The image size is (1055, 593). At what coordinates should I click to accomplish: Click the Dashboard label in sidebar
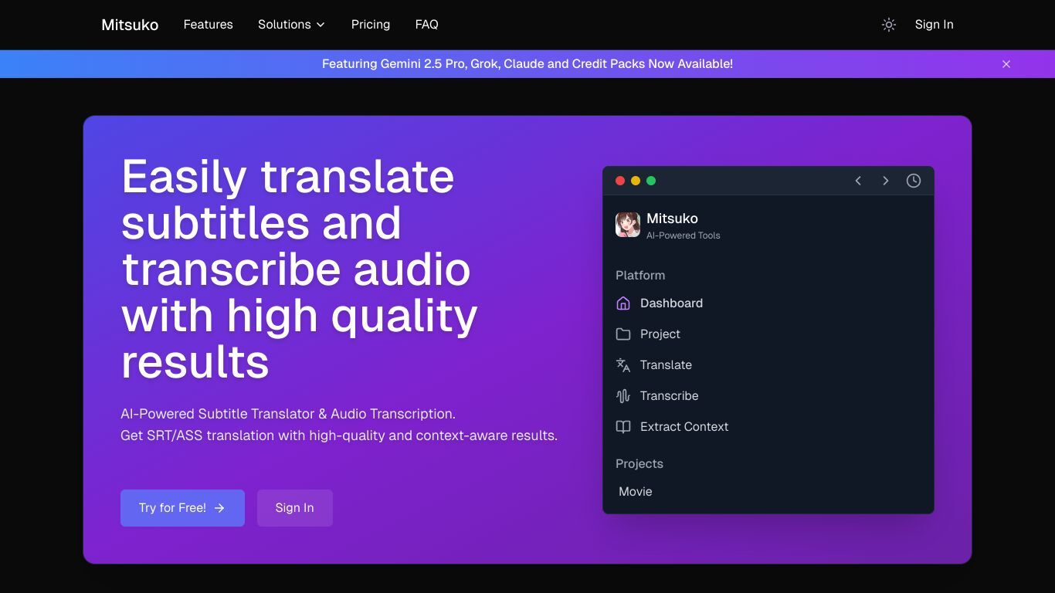pos(671,303)
